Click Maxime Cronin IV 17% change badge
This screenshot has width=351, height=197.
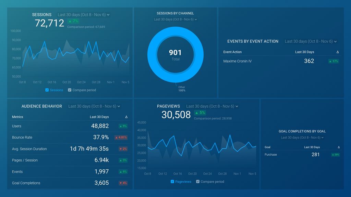tap(334, 61)
